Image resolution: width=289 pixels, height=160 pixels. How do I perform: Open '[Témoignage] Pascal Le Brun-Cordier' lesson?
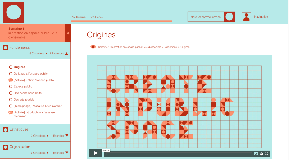(x=37, y=106)
